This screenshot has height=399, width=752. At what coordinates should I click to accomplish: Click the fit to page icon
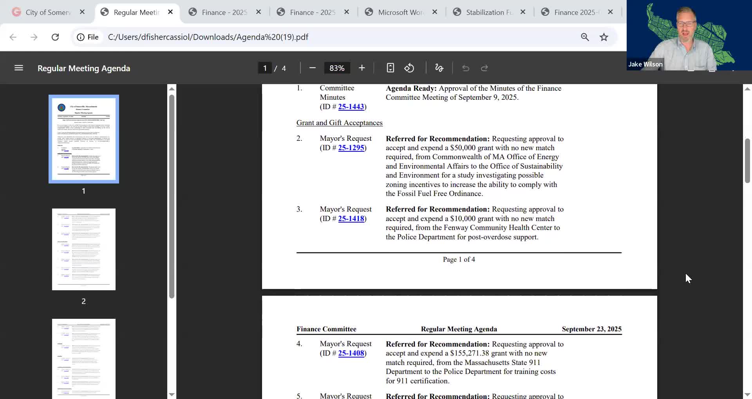point(390,68)
